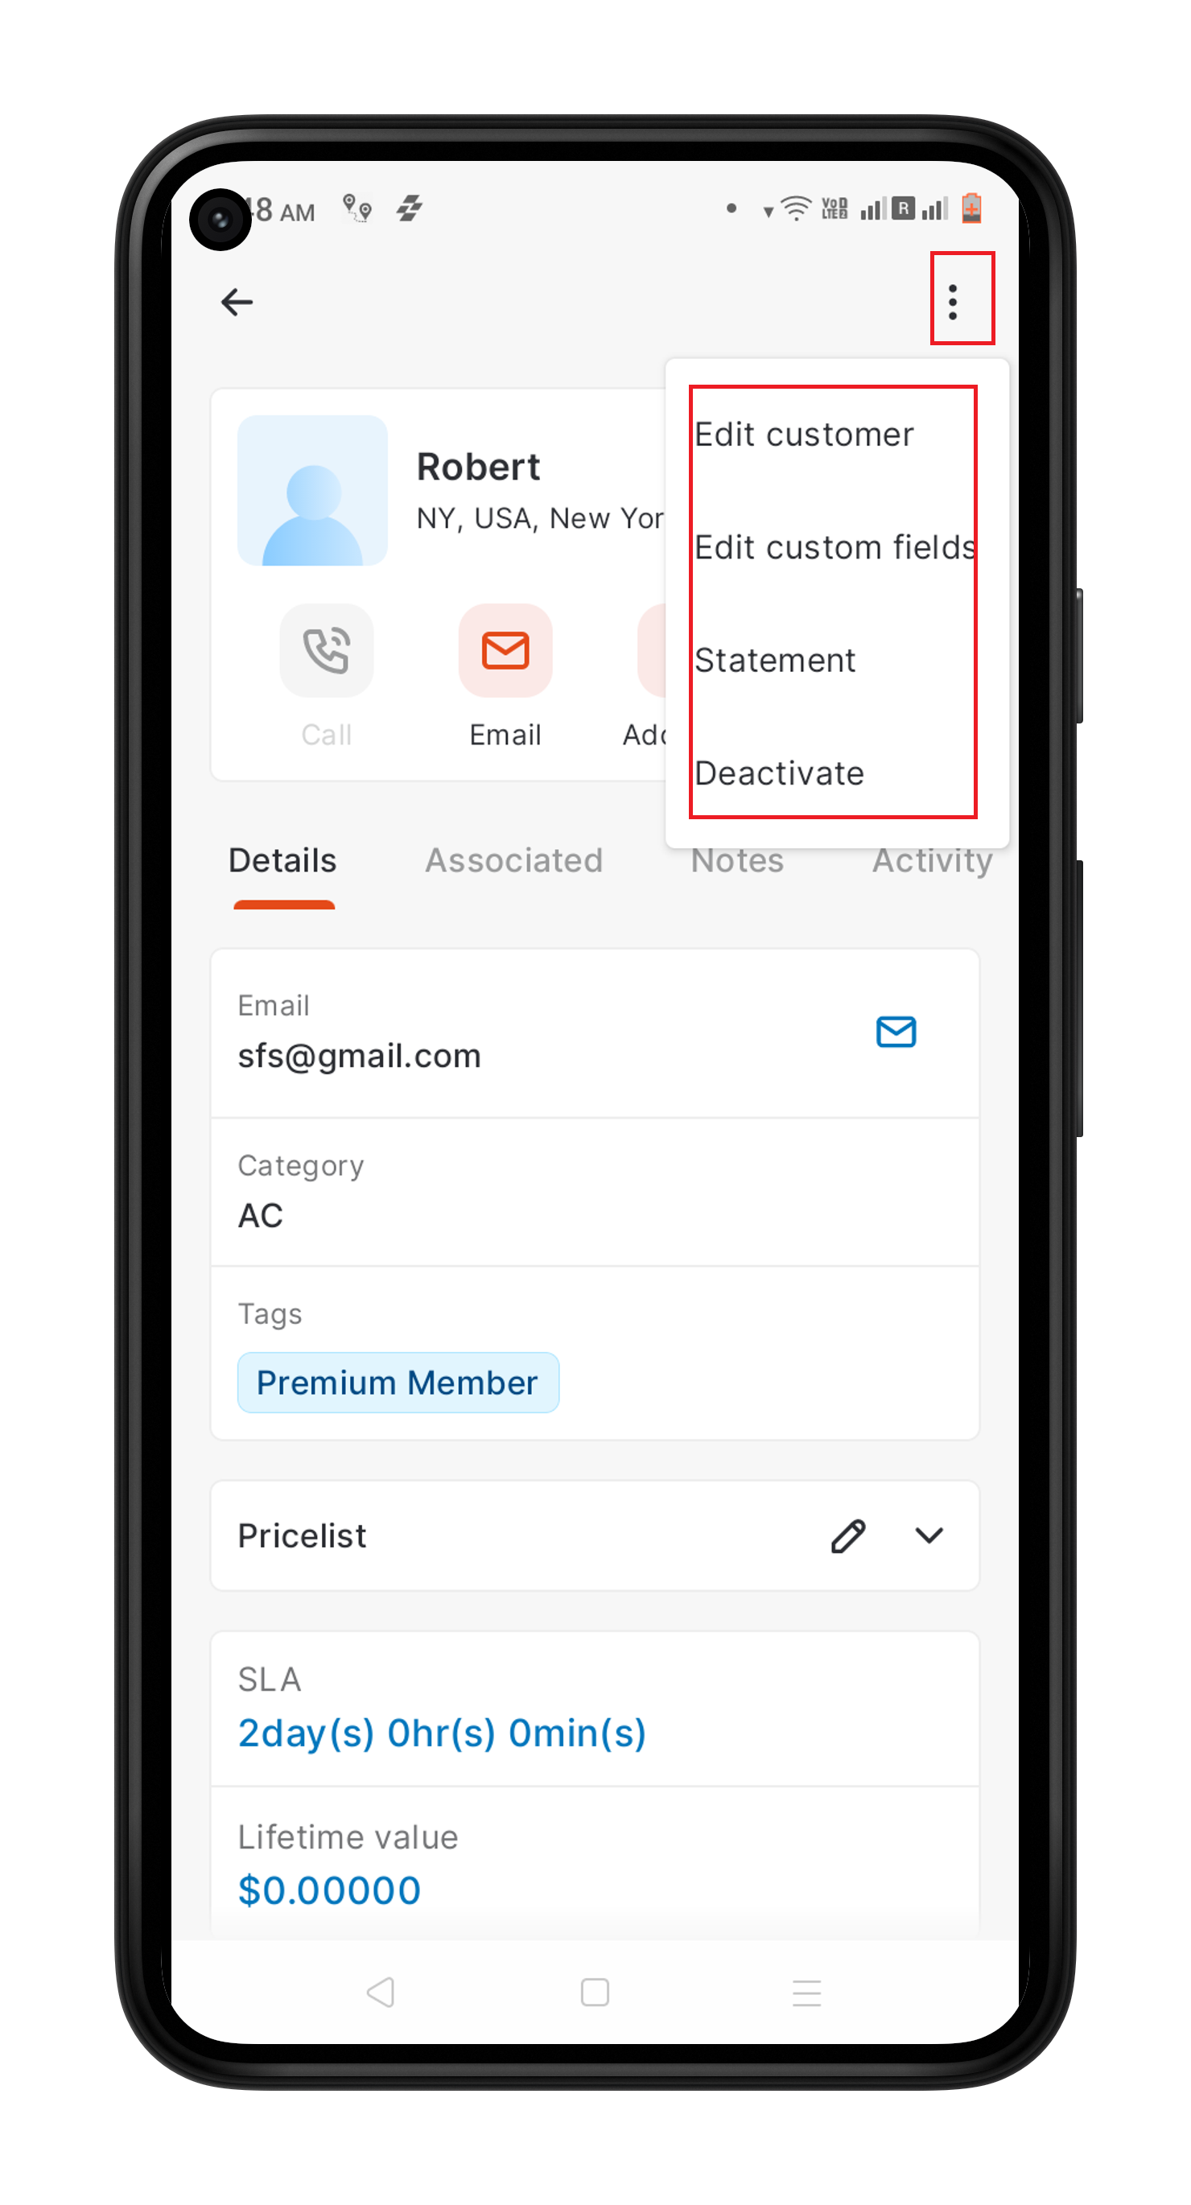The height and width of the screenshot is (2205, 1191).
Task: Tap the Call phone icon
Action: coord(326,650)
